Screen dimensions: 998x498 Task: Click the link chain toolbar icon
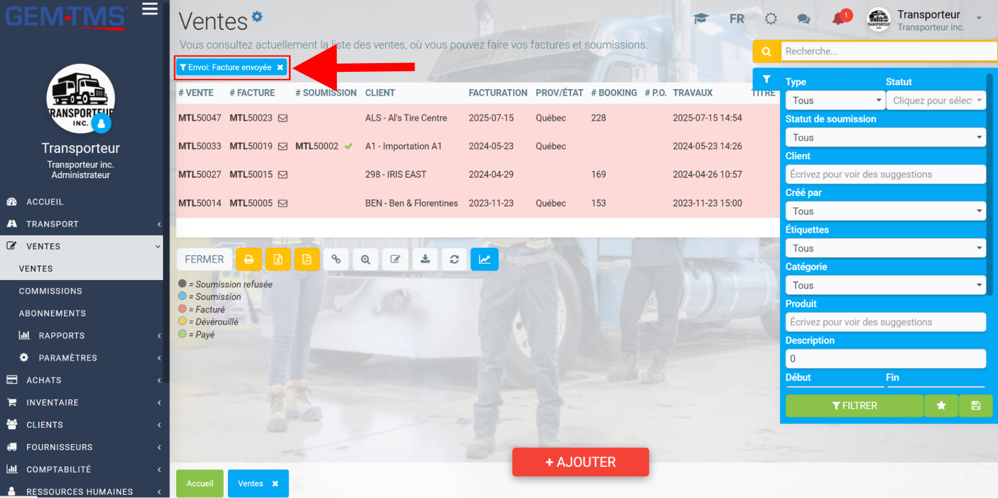tap(336, 260)
